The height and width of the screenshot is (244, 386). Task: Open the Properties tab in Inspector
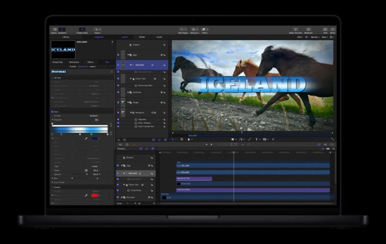[58, 62]
